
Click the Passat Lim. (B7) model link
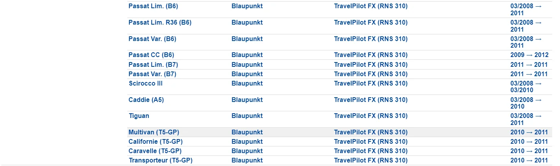[x=153, y=65]
